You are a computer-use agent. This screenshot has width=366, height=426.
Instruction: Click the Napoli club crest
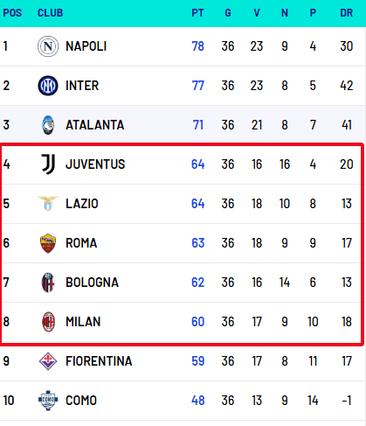tap(48, 46)
